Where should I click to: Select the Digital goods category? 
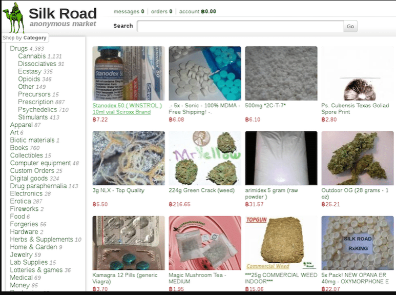(29, 178)
